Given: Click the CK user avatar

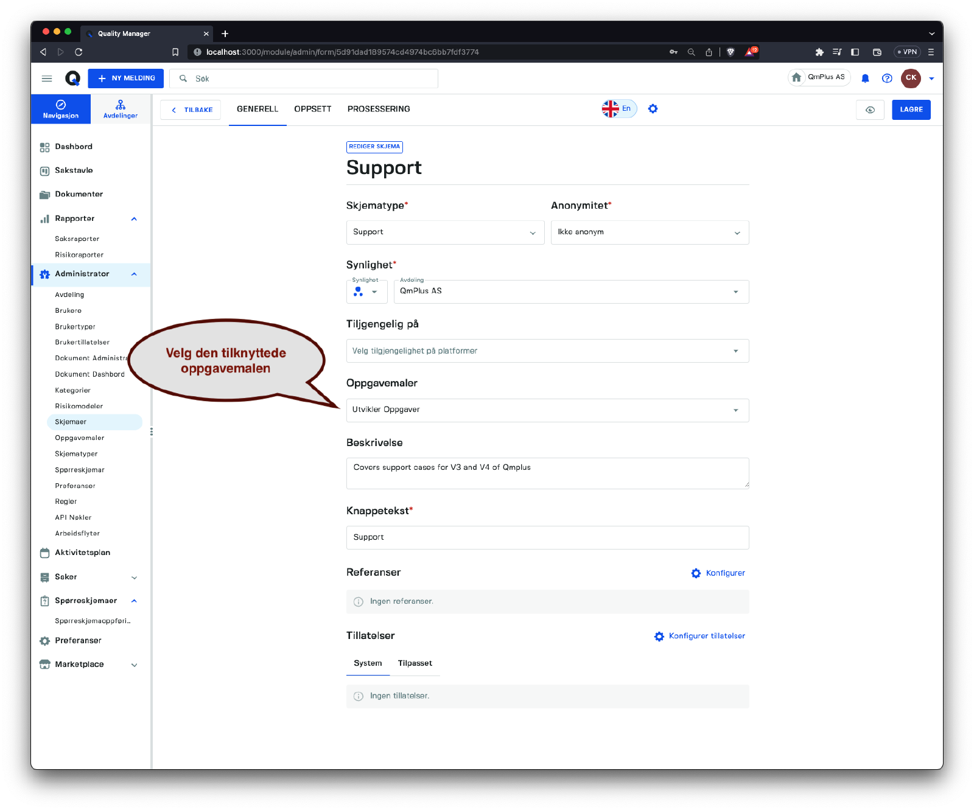Looking at the screenshot, I should (911, 78).
